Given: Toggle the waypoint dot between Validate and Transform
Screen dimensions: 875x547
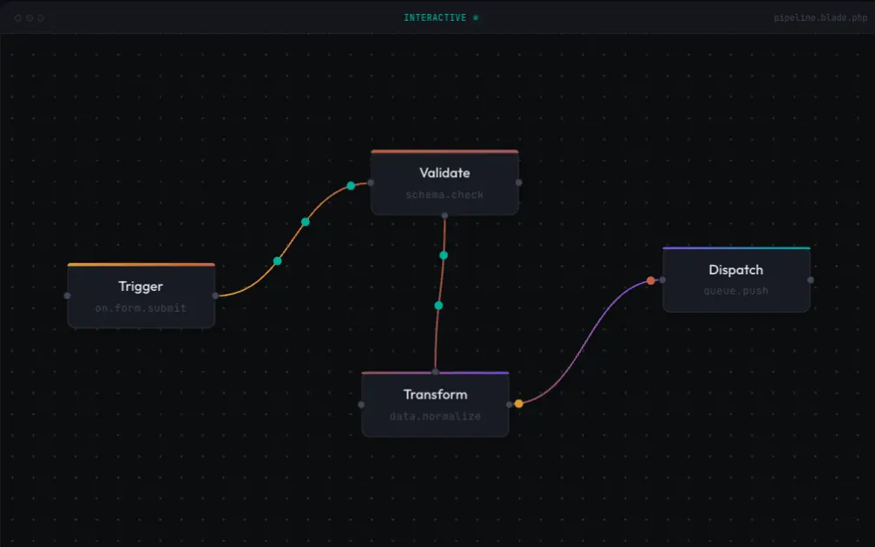Looking at the screenshot, I should tap(438, 305).
